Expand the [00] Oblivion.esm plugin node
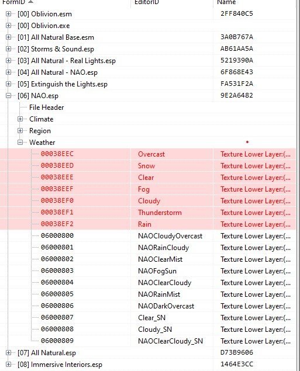 click(9, 14)
